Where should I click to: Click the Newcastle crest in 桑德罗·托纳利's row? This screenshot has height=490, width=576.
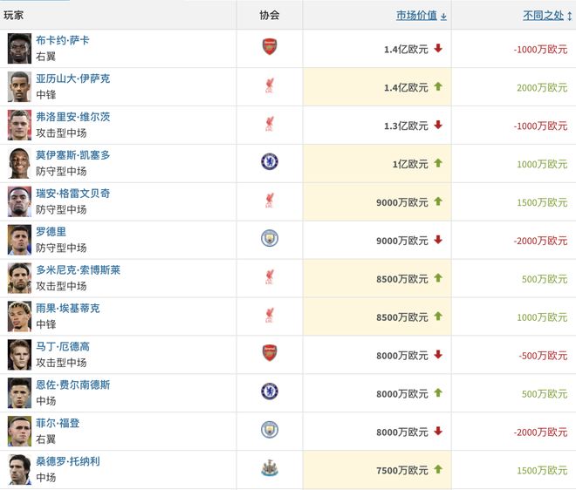click(270, 468)
